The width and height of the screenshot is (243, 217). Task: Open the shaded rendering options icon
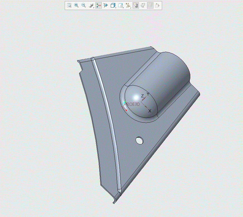click(x=91, y=6)
